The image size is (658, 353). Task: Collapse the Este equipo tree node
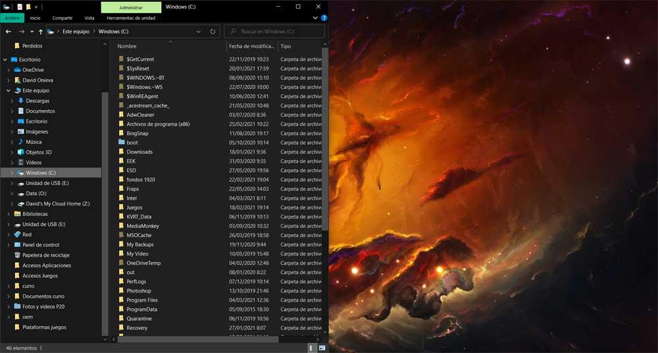[9, 90]
